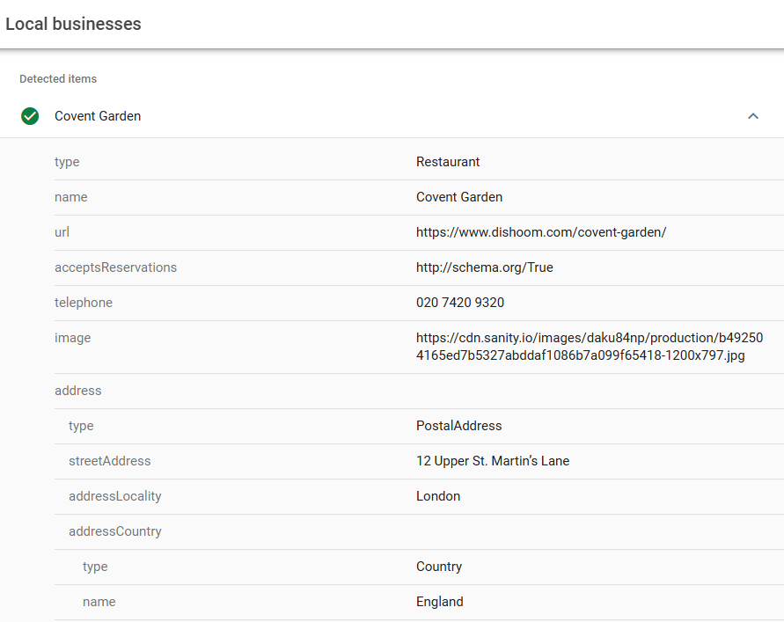Select the London locality value
Image resolution: width=784 pixels, height=622 pixels.
pos(438,496)
